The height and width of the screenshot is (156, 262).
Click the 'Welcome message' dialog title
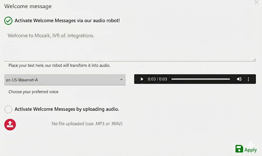coord(28,6)
